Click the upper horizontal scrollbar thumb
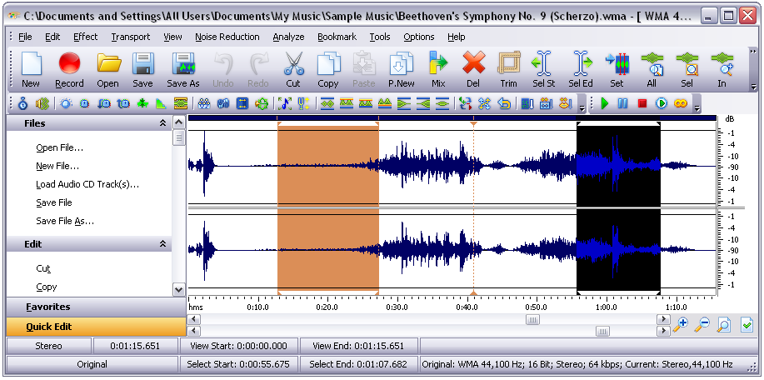This screenshot has height=380, width=764. [x=532, y=320]
